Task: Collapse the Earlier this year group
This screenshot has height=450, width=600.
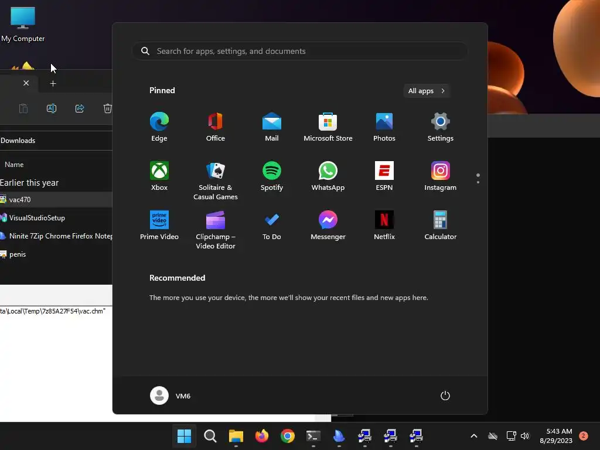Action: pos(29,183)
